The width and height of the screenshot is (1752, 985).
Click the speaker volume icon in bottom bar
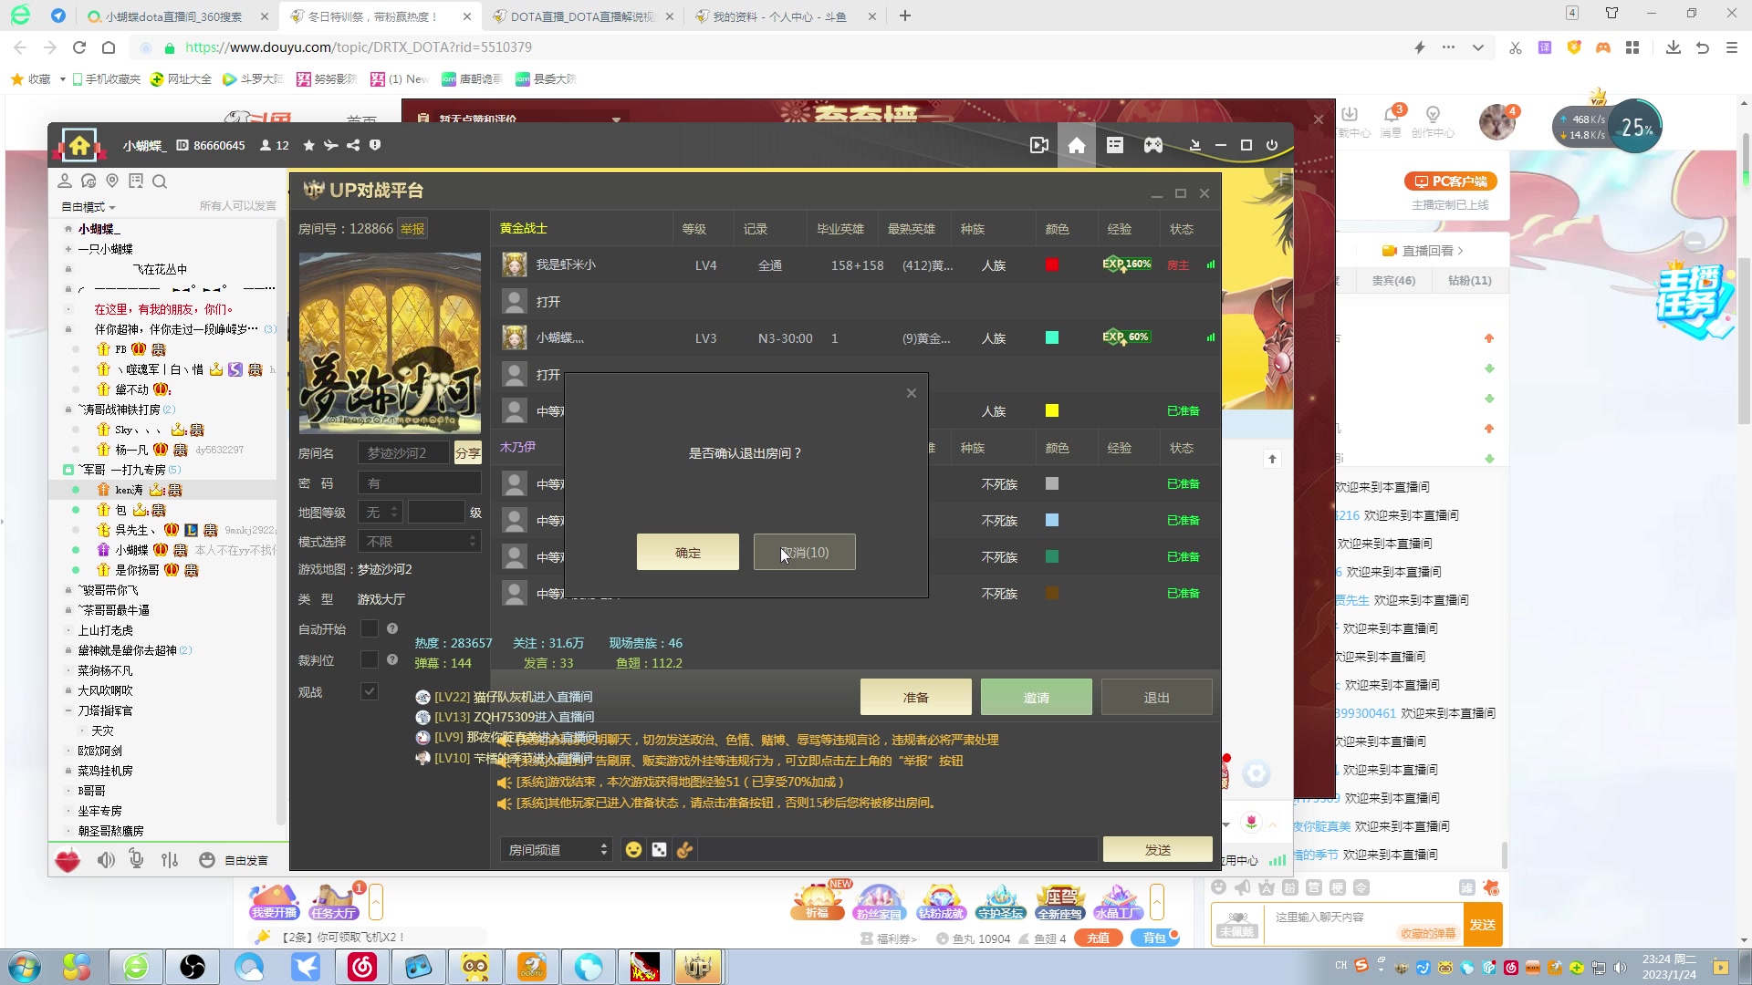coord(107,859)
